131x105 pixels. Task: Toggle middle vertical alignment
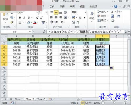point(56,12)
